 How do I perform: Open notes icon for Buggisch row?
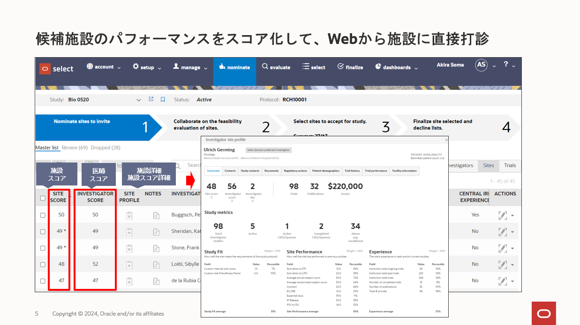coord(157,215)
